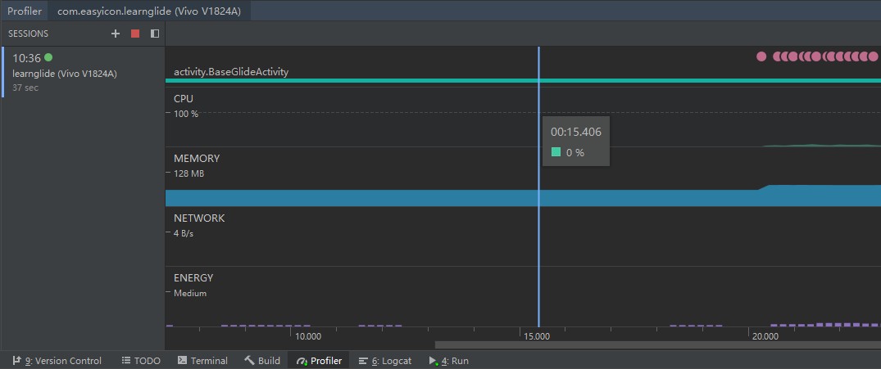The height and width of the screenshot is (369, 881).
Task: Start a new profiling session with plus icon
Action: 116,34
